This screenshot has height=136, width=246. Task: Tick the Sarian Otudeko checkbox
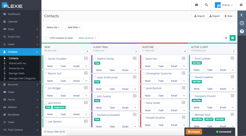point(46,59)
